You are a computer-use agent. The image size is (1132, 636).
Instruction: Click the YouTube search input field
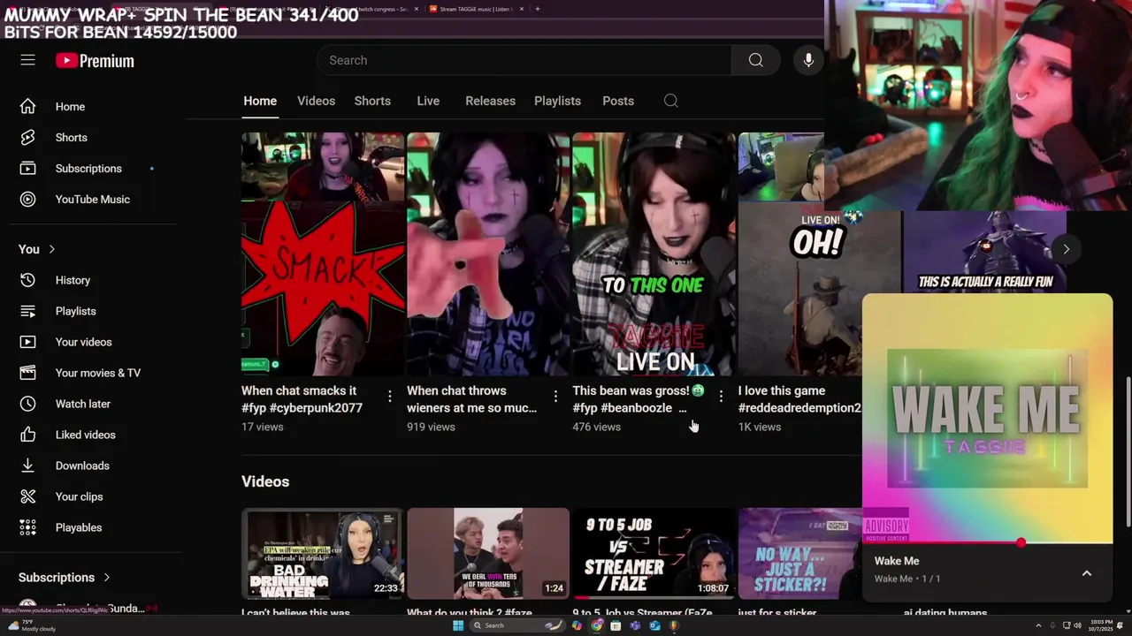pos(524,60)
